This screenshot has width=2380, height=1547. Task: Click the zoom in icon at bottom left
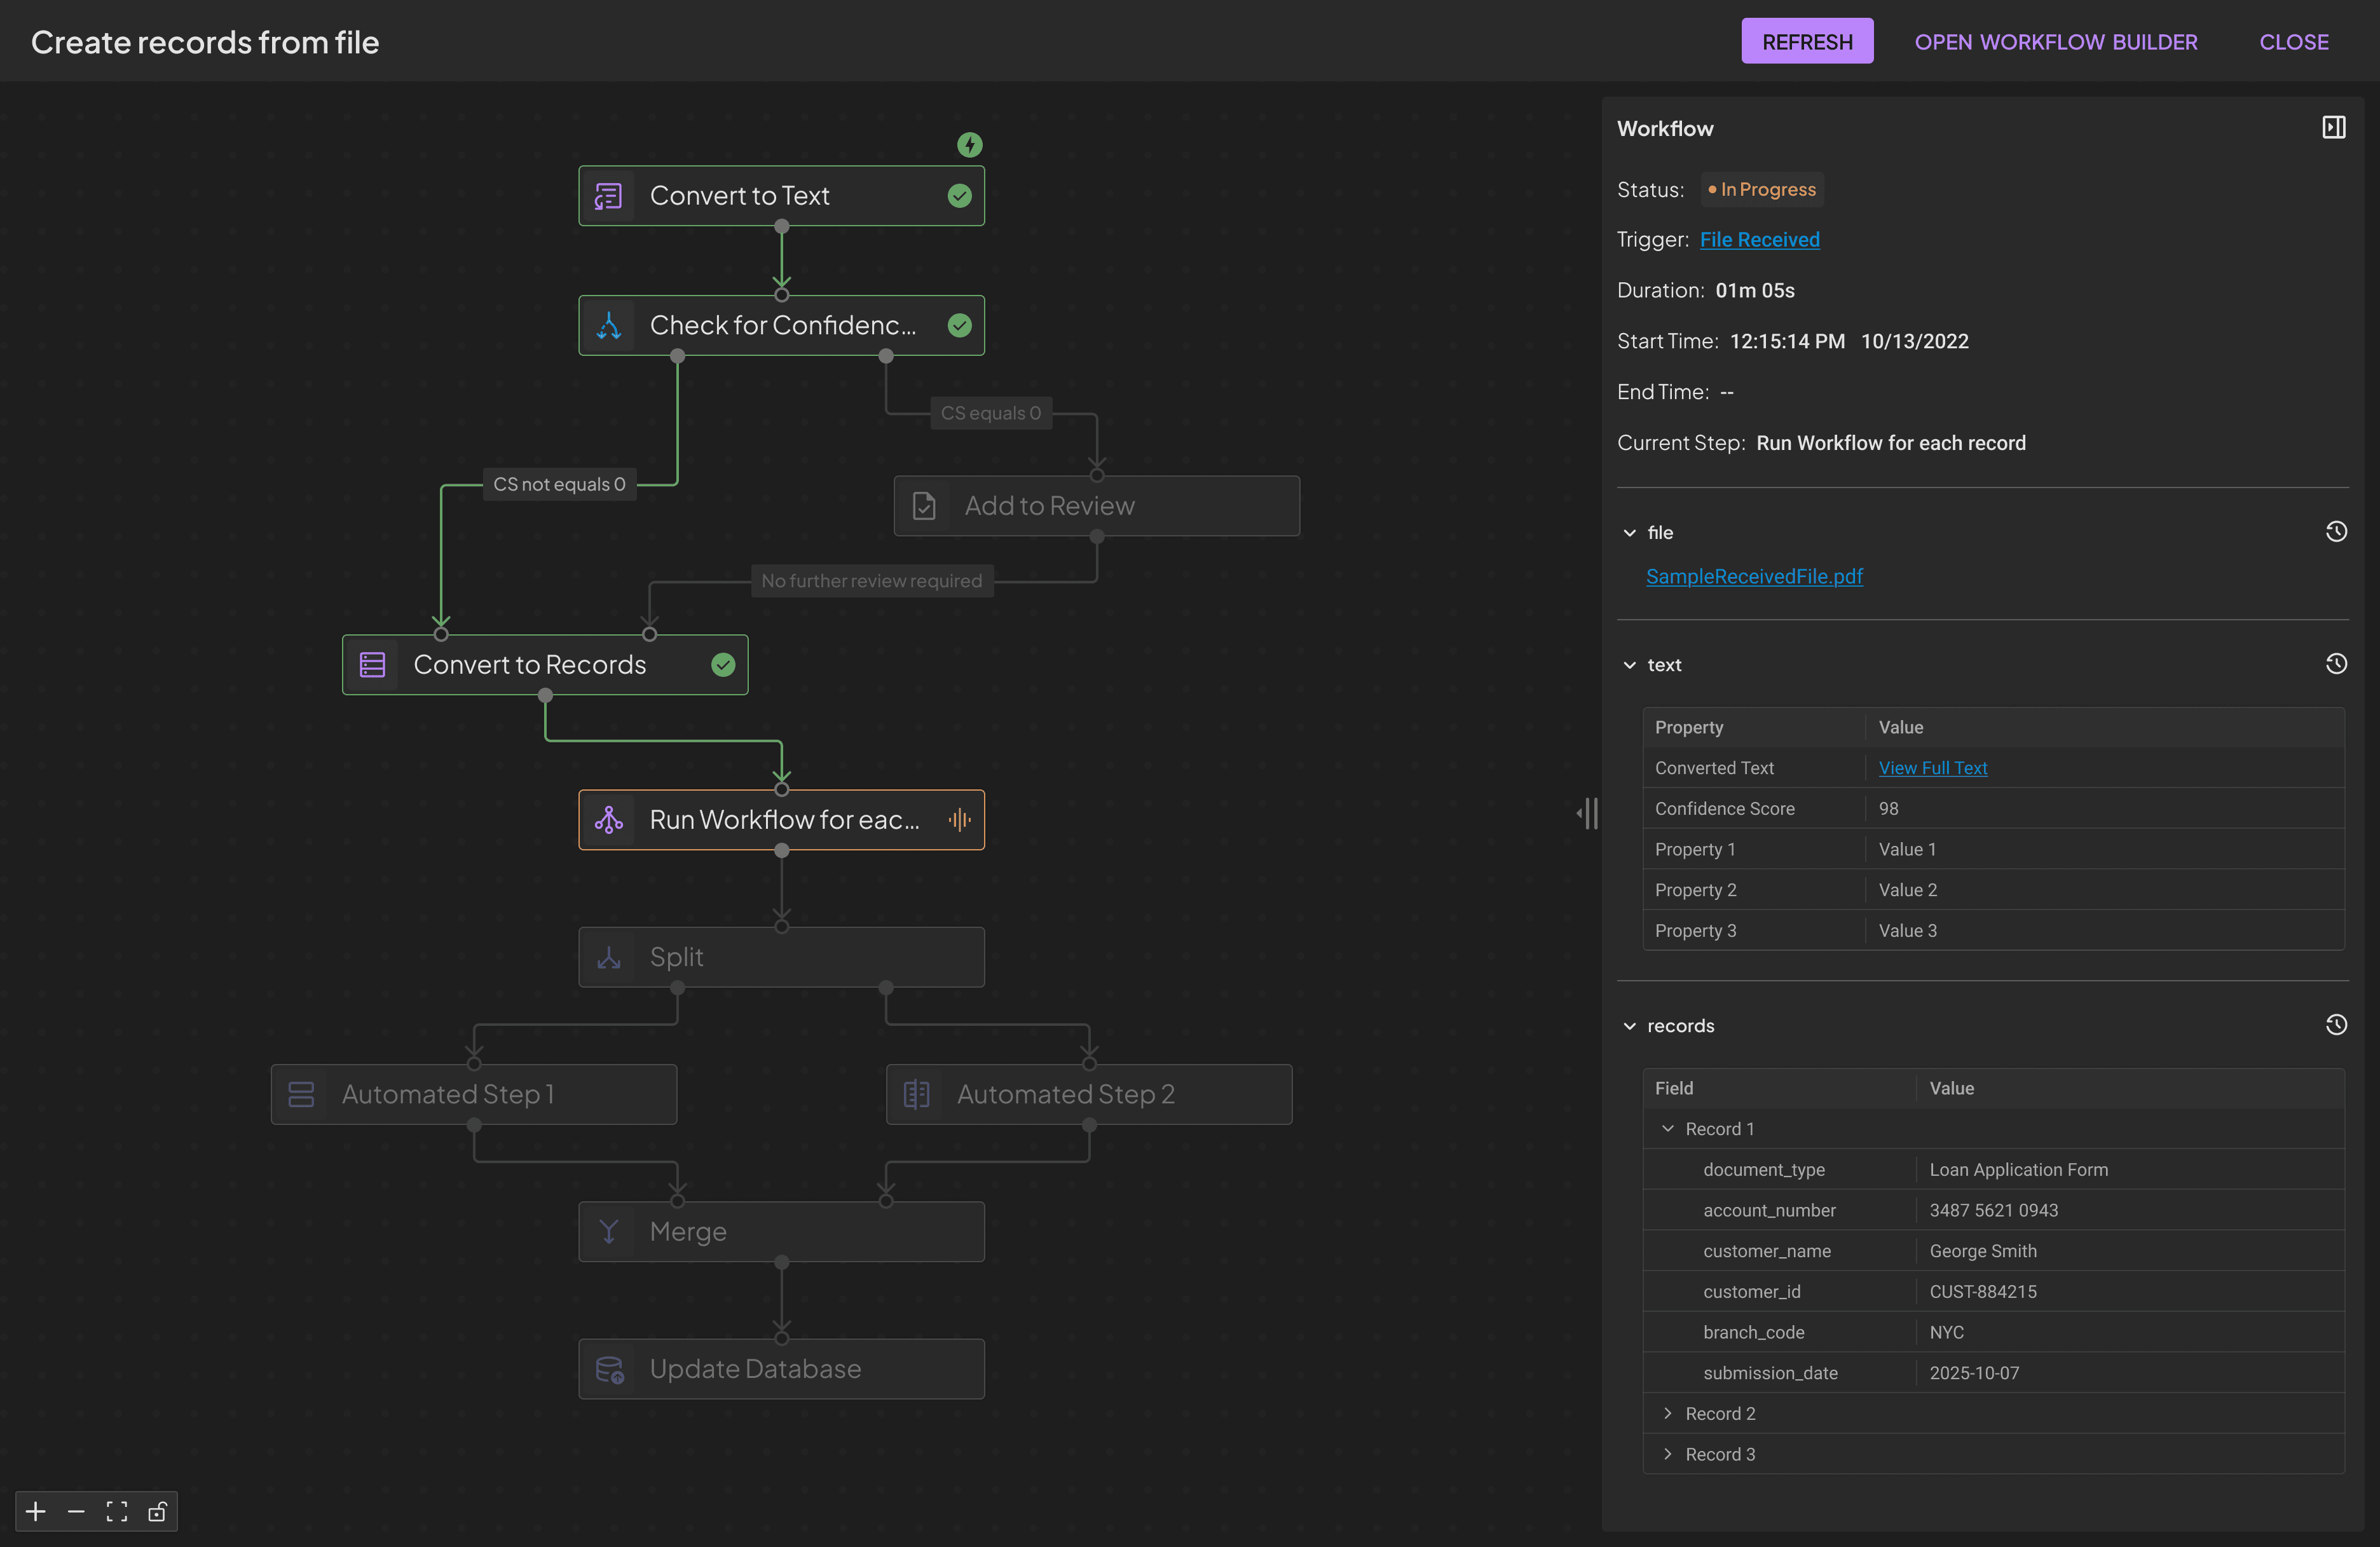tap(35, 1512)
